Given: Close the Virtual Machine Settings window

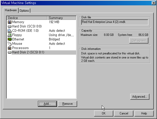Looking at the screenshot, I should click(x=153, y=3).
